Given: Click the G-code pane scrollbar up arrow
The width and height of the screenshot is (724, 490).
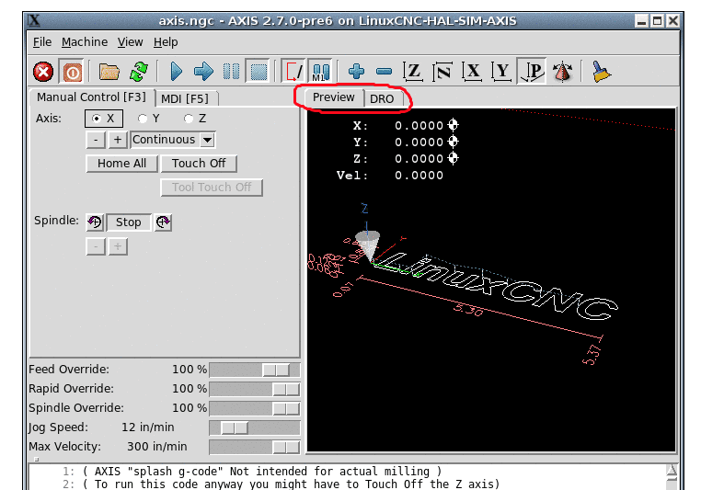Looking at the screenshot, I should click(x=672, y=470).
